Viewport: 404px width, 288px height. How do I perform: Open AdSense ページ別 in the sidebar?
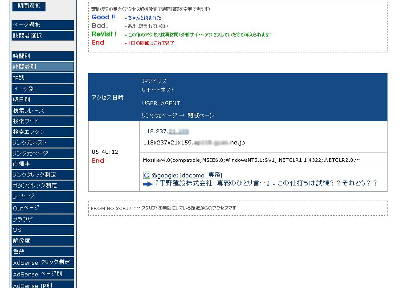[x=43, y=274]
